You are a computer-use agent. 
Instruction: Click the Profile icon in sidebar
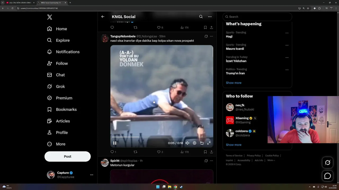[50, 132]
